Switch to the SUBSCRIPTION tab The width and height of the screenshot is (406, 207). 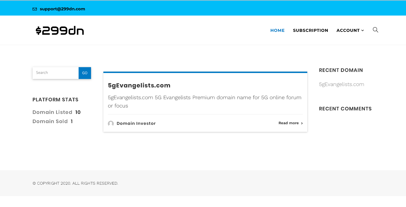point(311,30)
